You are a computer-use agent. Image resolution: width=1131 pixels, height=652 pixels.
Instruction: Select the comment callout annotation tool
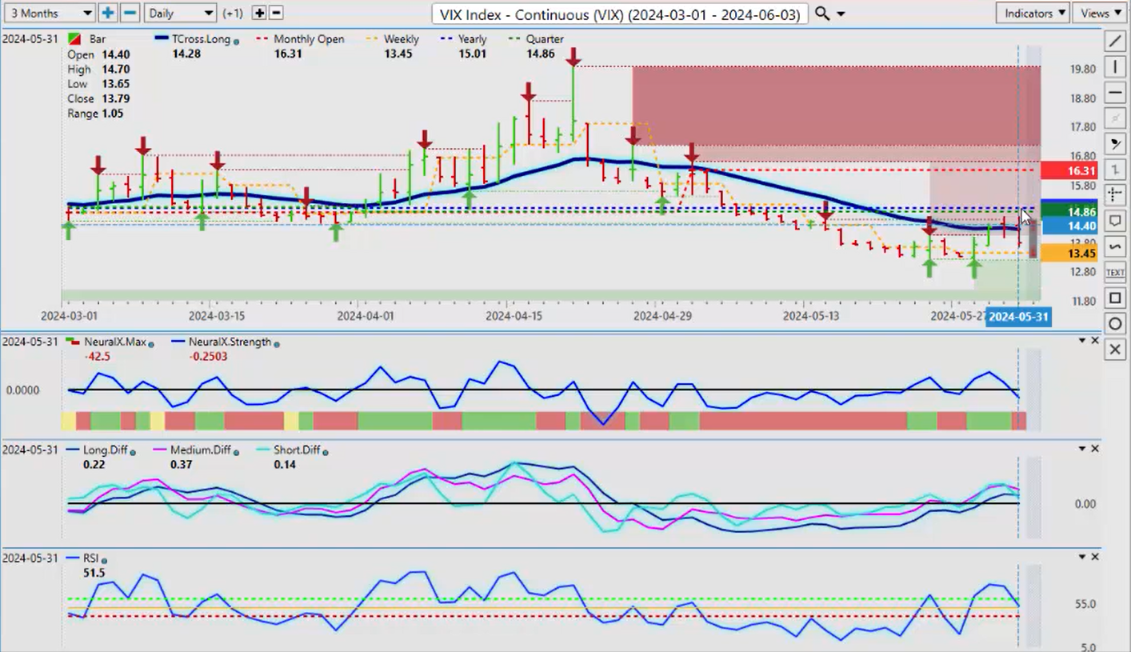coord(1115,221)
